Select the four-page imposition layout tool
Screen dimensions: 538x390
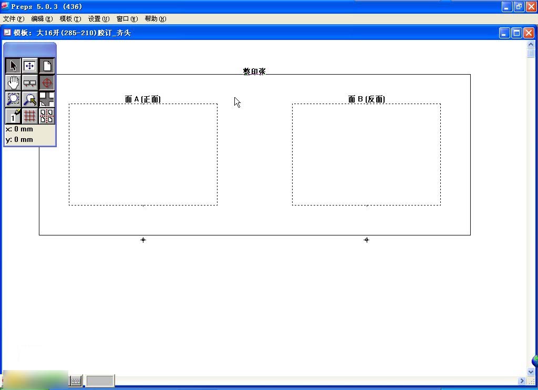click(x=47, y=99)
